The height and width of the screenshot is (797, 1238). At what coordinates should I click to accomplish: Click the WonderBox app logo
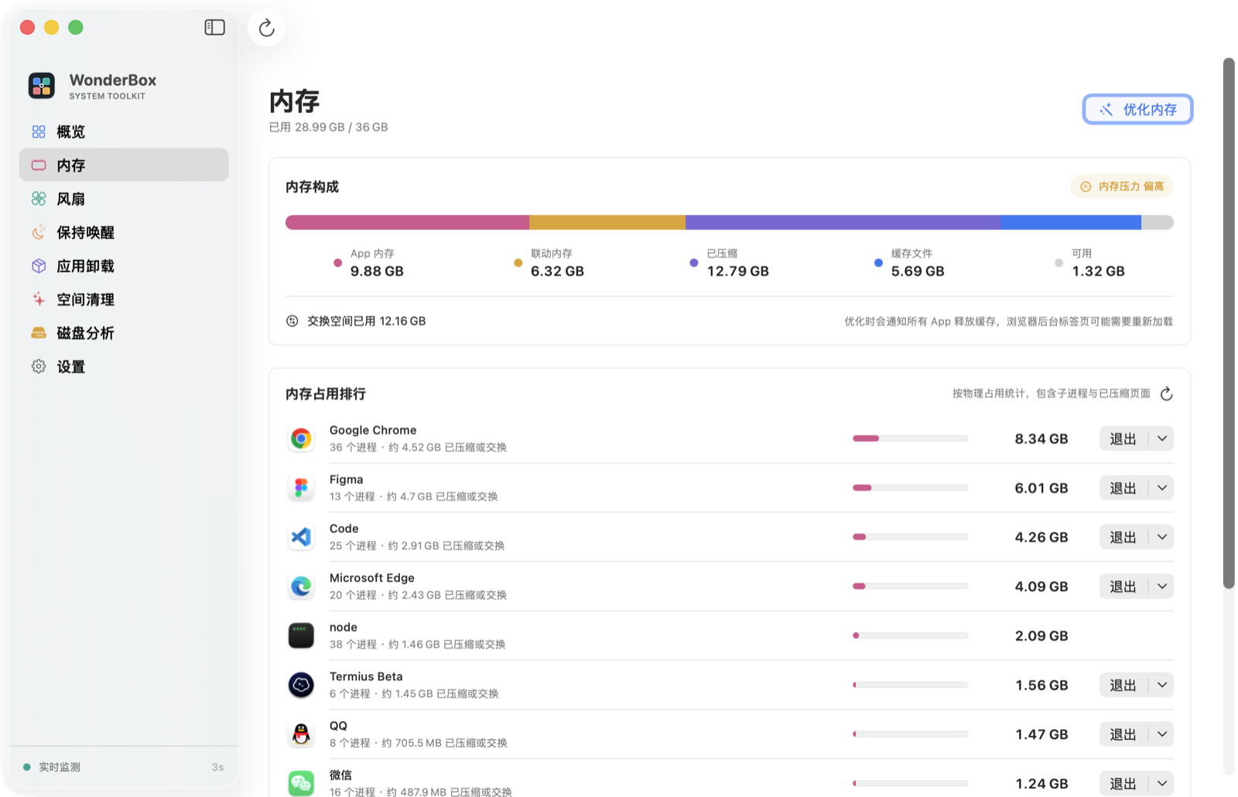42,85
